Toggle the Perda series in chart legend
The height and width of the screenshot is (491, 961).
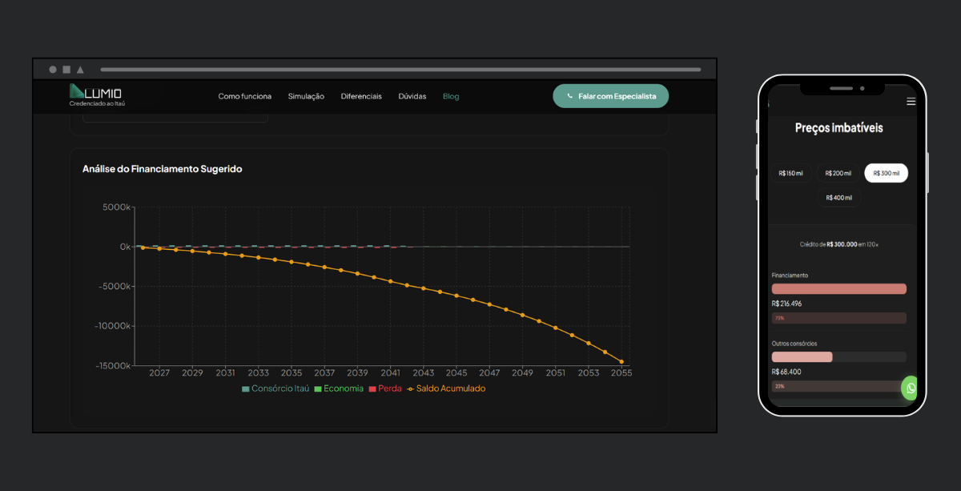372,388
